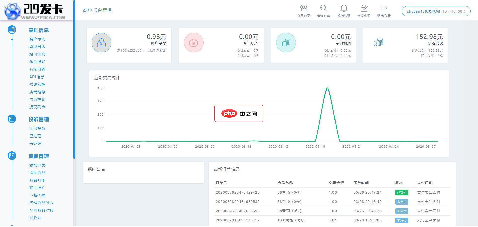Click the 退出登录 logout icon

tap(384, 8)
